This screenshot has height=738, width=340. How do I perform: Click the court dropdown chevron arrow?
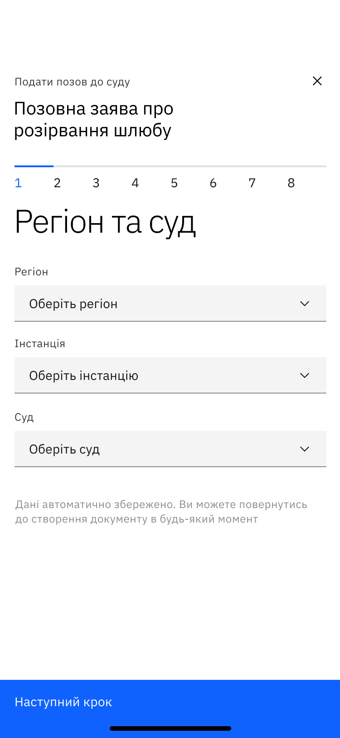click(x=305, y=449)
